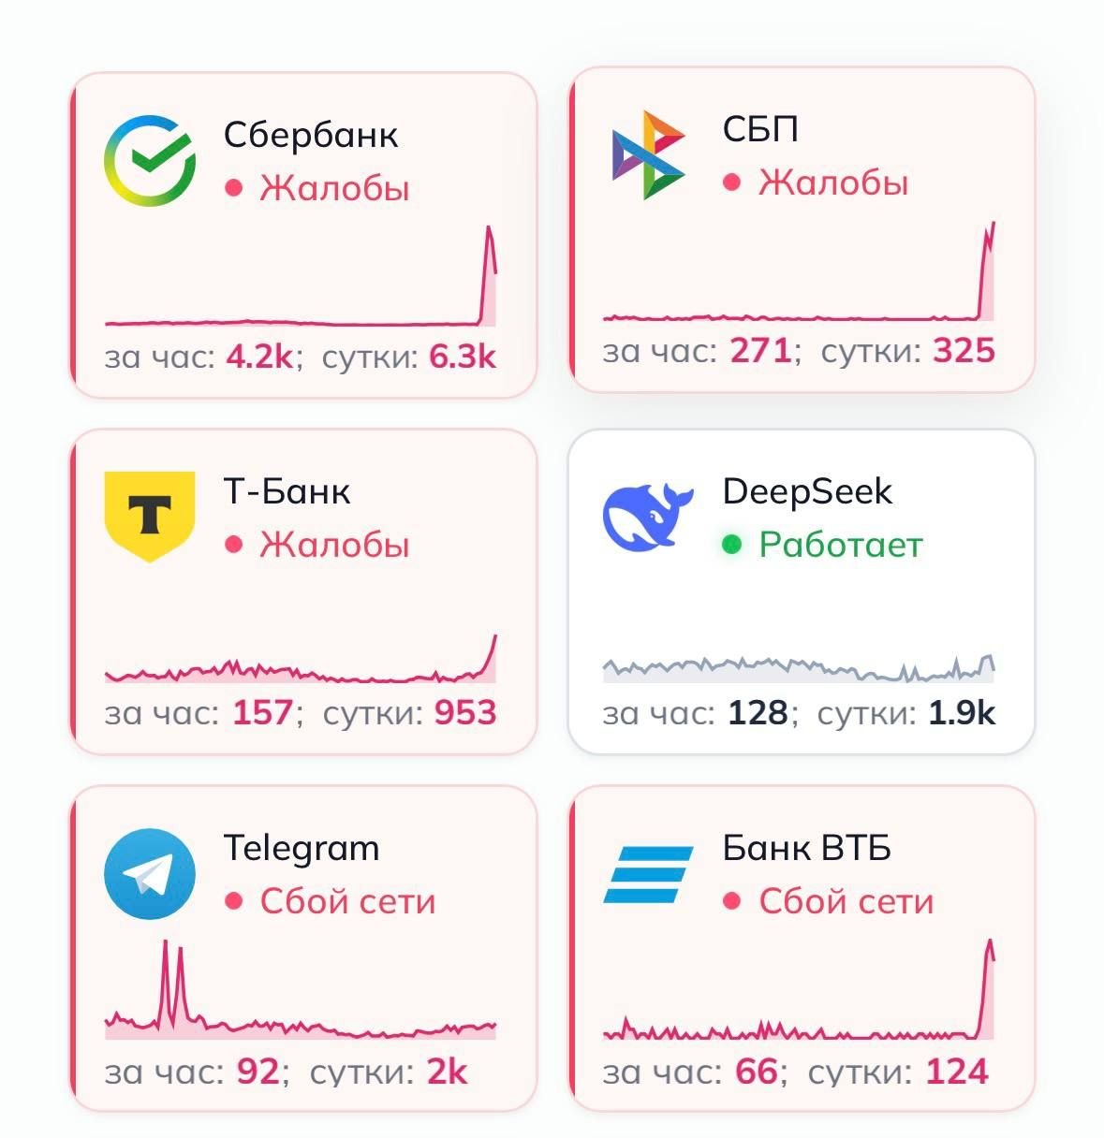Open the СБП service title
Image resolution: width=1104 pixels, height=1138 pixels.
[x=760, y=129]
